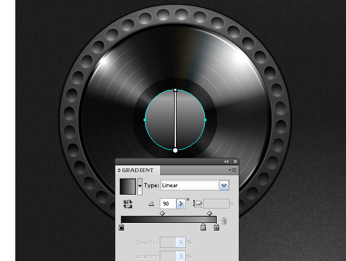Viewport: 346px width, 261px height.
Task: Select the black gradient stop at left
Action: coord(121,227)
